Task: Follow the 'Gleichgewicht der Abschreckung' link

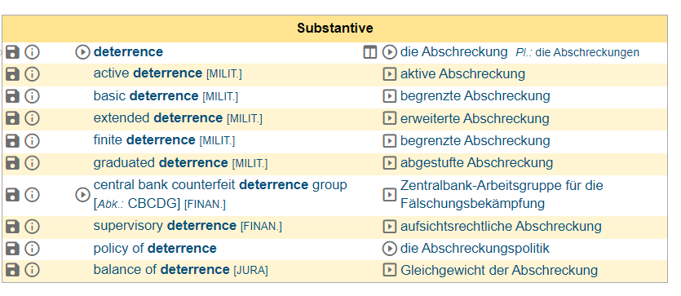Action: (x=499, y=270)
